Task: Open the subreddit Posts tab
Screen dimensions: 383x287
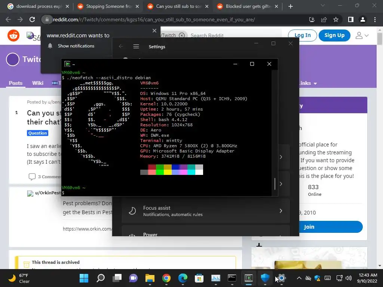Action: 16,83
